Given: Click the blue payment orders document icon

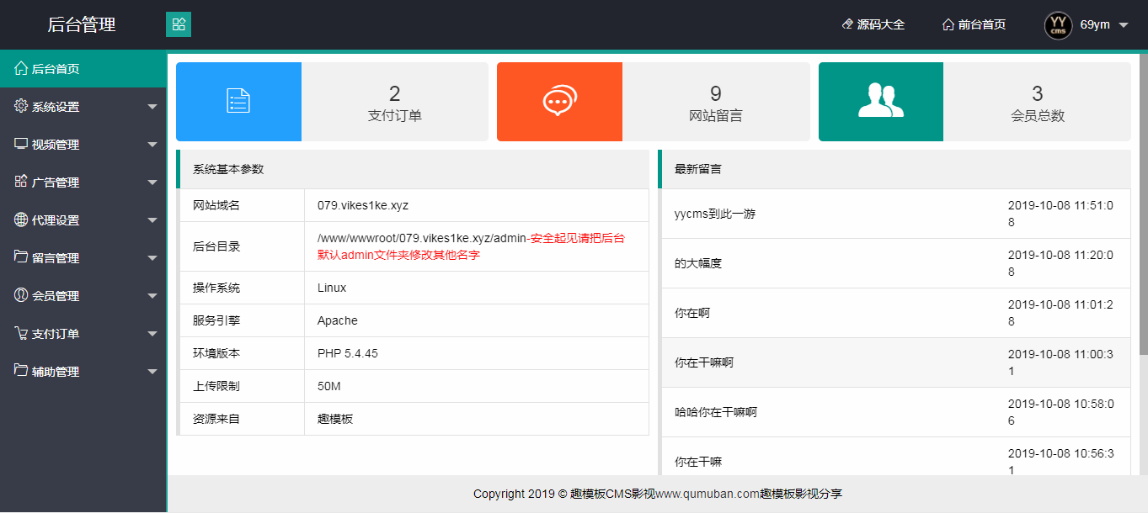Looking at the screenshot, I should point(238,101).
